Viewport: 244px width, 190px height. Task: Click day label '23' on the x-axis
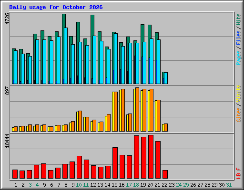(x=172, y=185)
